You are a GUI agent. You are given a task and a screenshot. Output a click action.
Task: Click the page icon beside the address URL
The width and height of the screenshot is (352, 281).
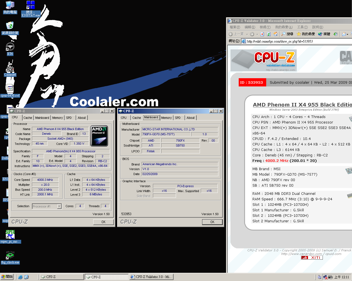(244, 41)
